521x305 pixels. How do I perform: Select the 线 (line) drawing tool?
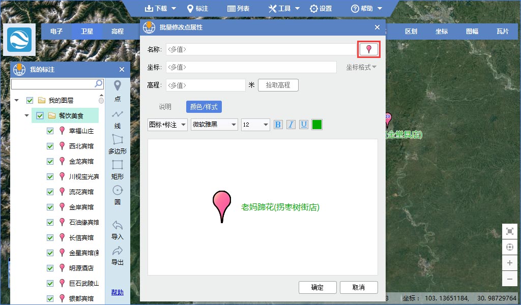click(x=117, y=118)
